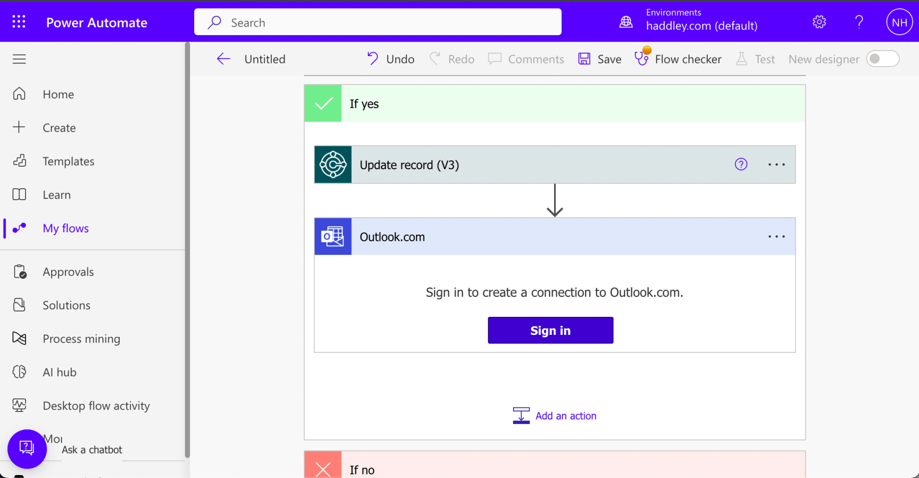Click the Untitled flow name
Image resolution: width=919 pixels, height=478 pixels.
[x=265, y=59]
